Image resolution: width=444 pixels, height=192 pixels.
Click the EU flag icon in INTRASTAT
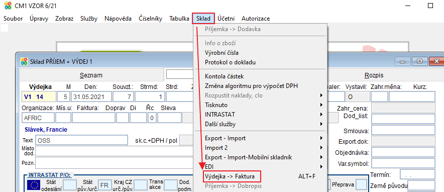click(34, 185)
